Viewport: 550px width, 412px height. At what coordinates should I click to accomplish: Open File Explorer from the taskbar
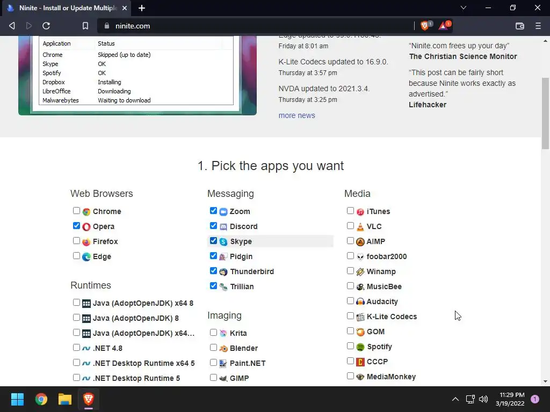[x=65, y=399]
